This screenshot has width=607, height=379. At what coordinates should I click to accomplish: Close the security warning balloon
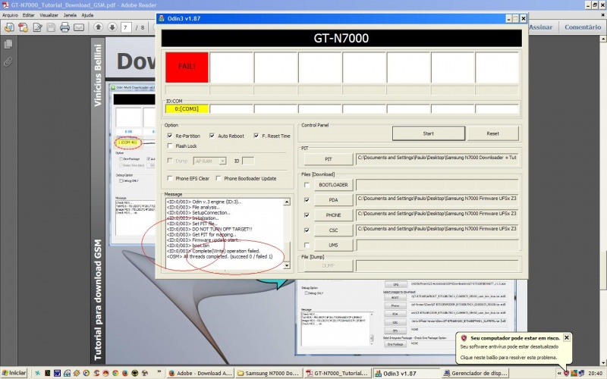pos(566,337)
